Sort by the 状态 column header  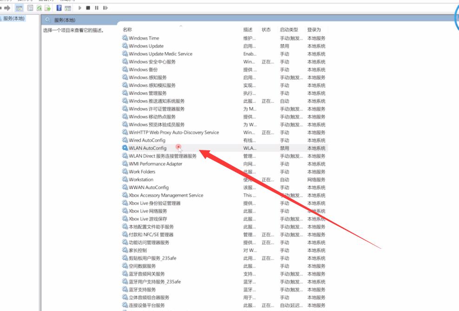pos(266,30)
